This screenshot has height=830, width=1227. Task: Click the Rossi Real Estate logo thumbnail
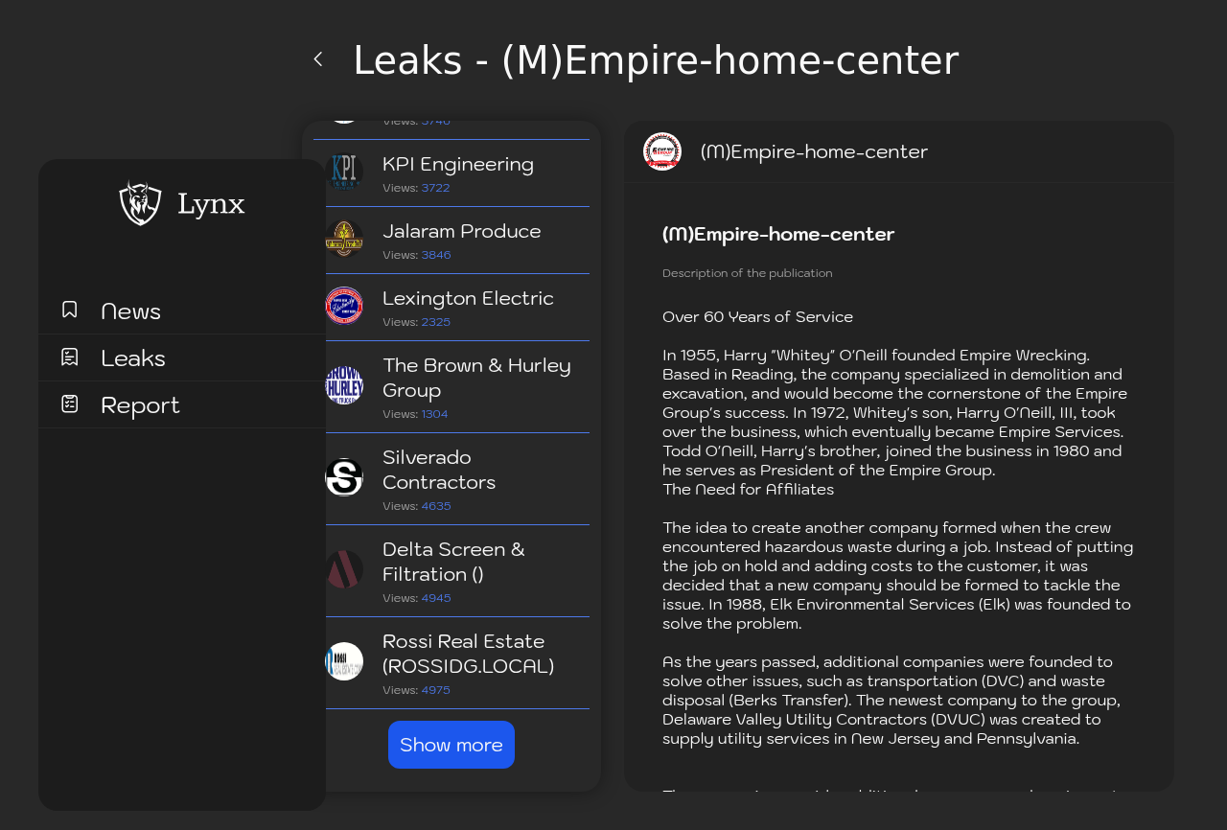pos(344,662)
